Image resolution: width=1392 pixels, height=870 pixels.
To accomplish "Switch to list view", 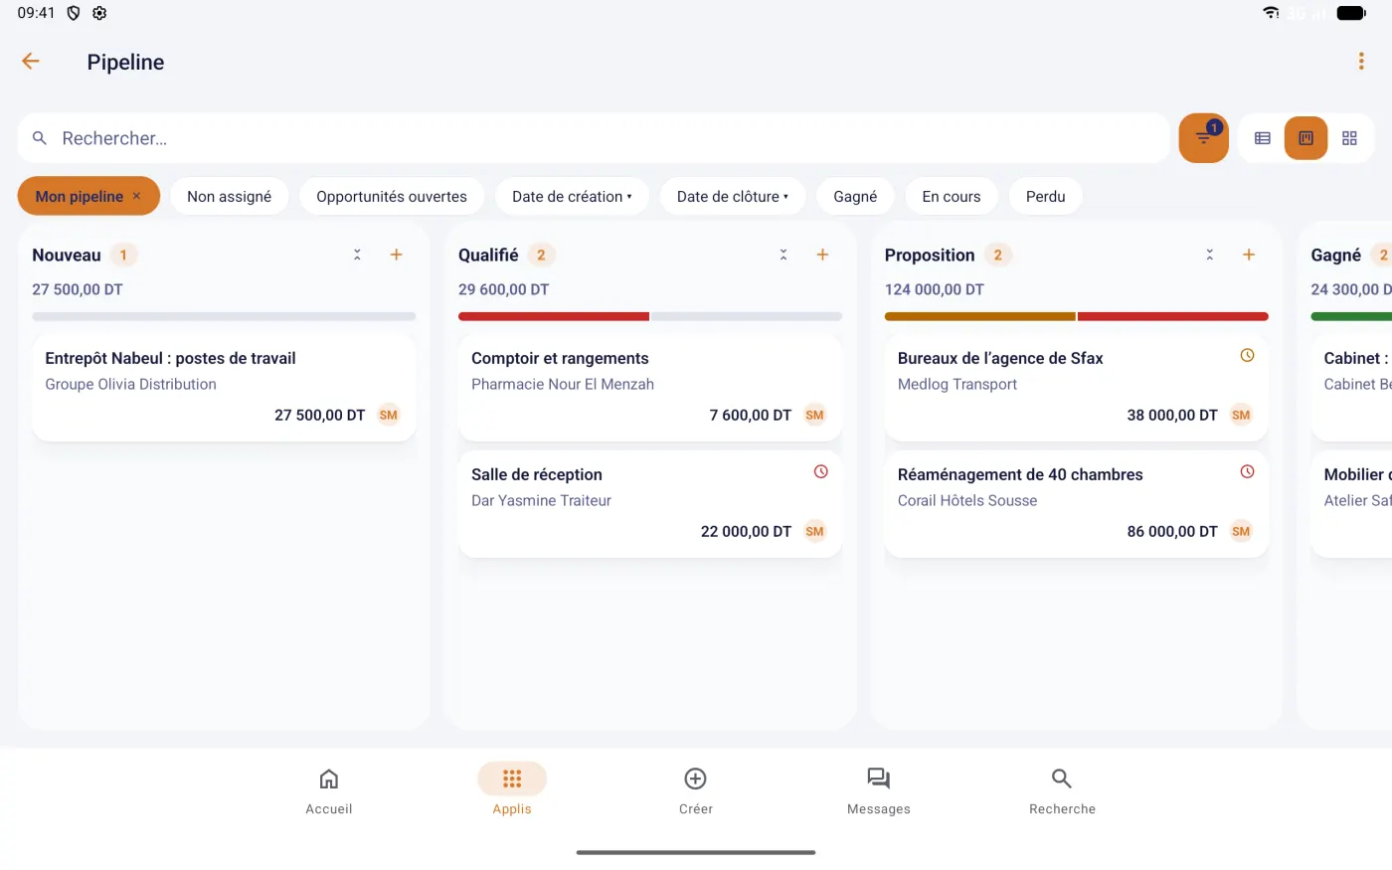I will pyautogui.click(x=1263, y=138).
